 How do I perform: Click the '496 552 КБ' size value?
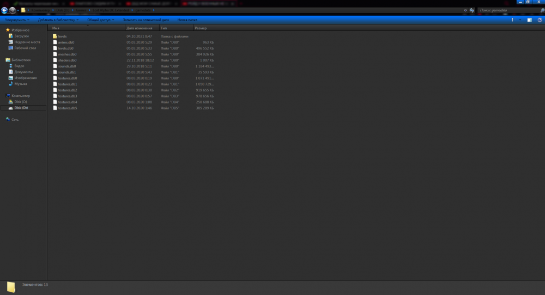pos(205,48)
